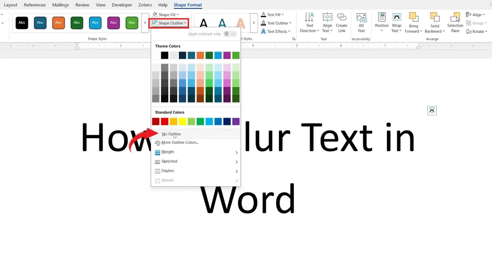
Task: Pick dark blue in Standard Colors
Action: pyautogui.click(x=227, y=122)
